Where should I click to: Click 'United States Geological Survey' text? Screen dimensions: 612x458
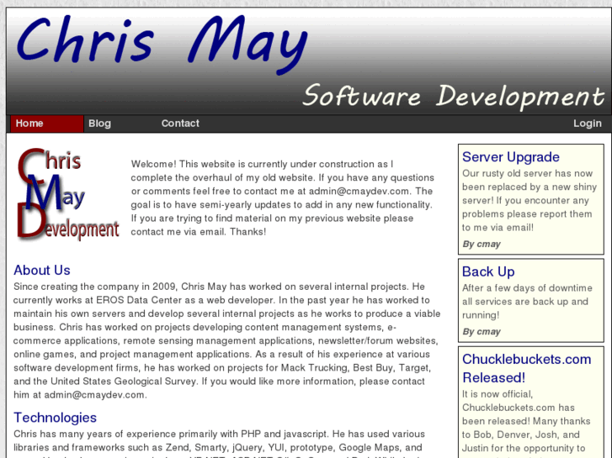124,382
